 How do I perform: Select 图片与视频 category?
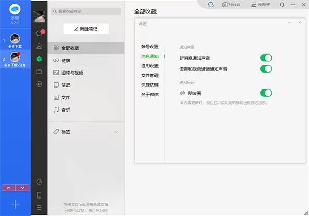point(86,73)
